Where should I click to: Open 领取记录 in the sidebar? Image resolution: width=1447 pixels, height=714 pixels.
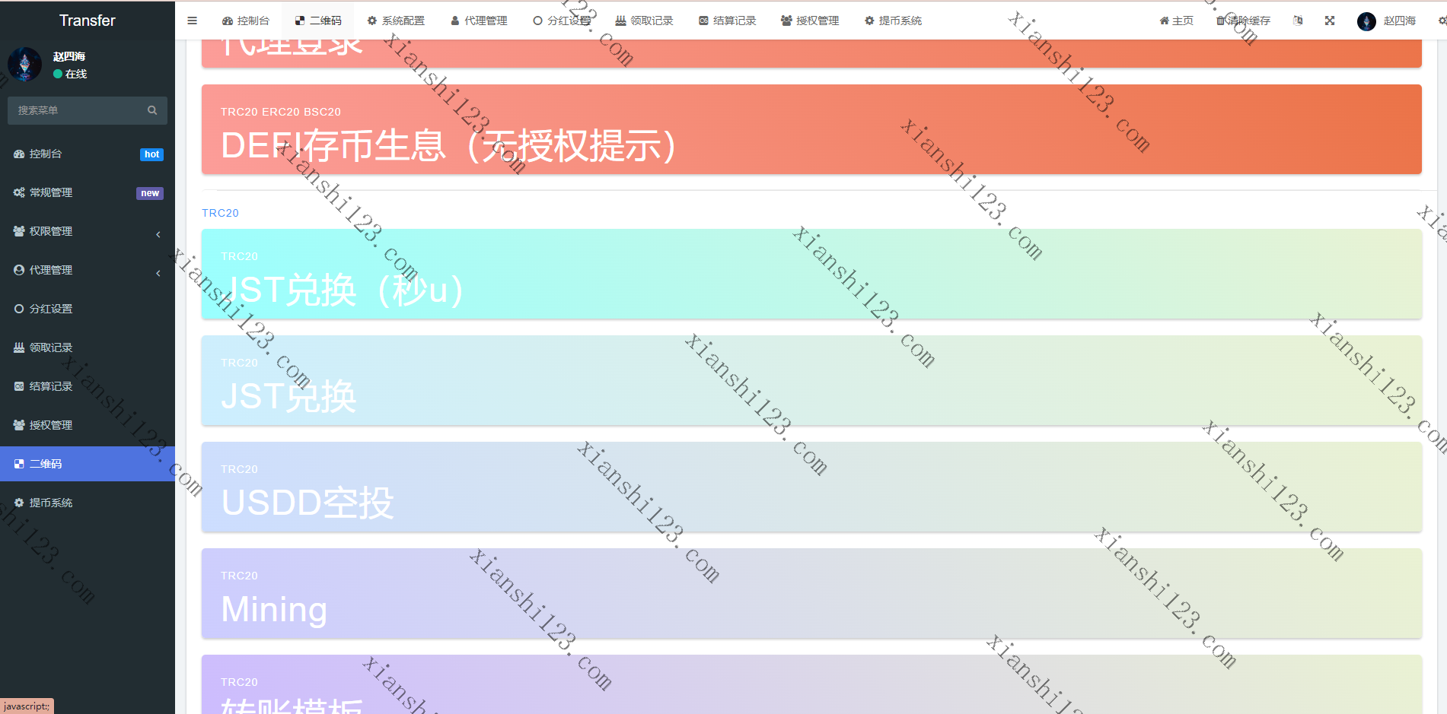88,347
